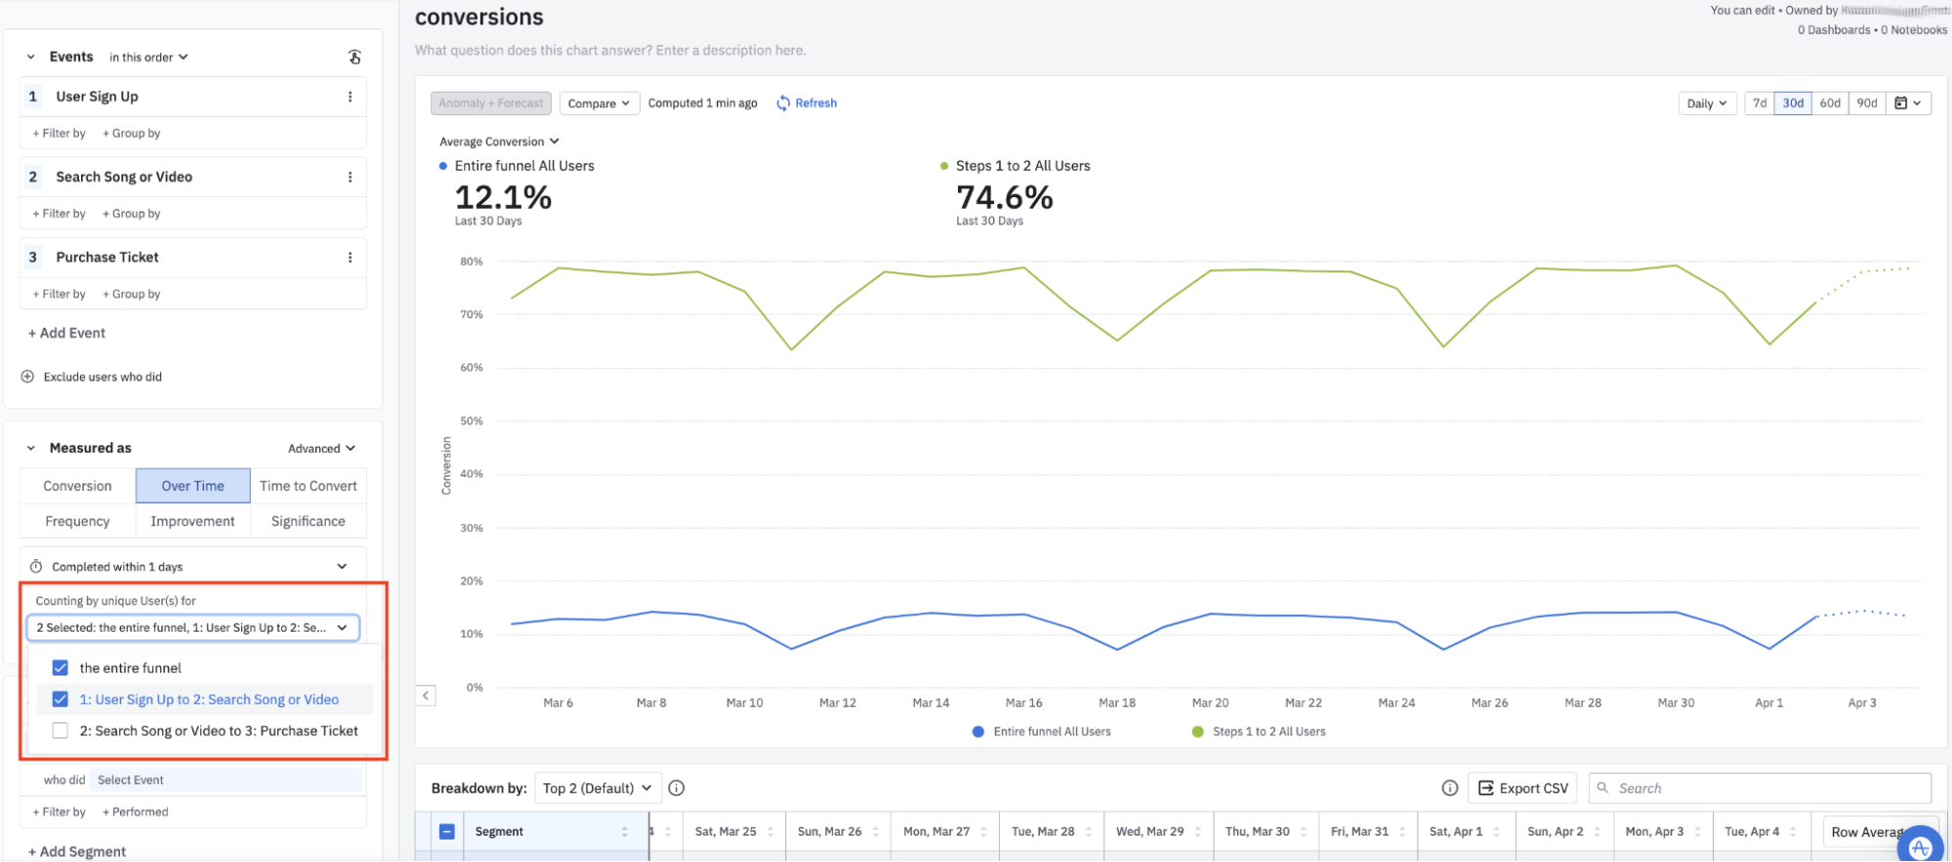Click the reorder events icon in Events header
Viewport: 1952px width, 862px height.
(x=354, y=58)
